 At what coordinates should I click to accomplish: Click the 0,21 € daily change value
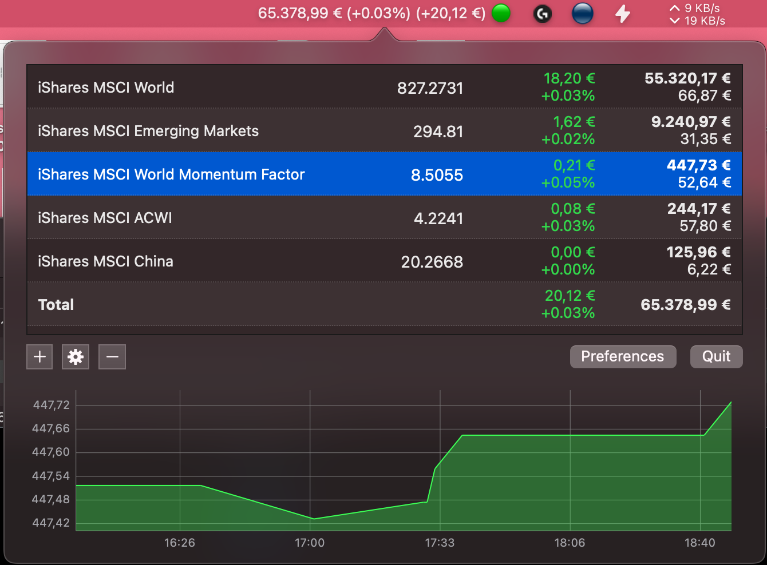[574, 165]
